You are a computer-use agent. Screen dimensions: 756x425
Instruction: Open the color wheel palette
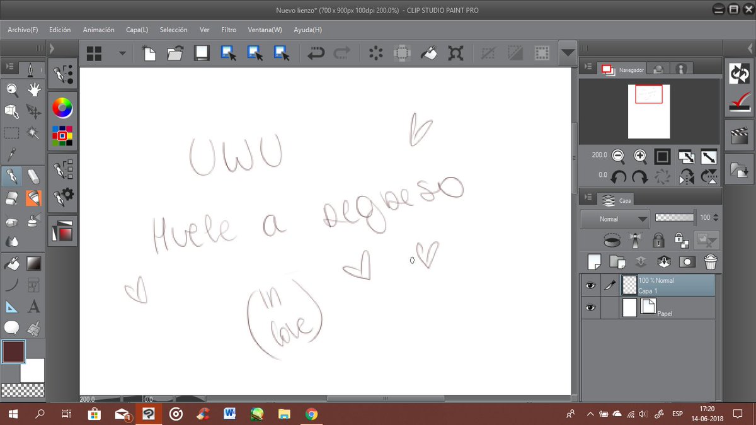tap(62, 108)
